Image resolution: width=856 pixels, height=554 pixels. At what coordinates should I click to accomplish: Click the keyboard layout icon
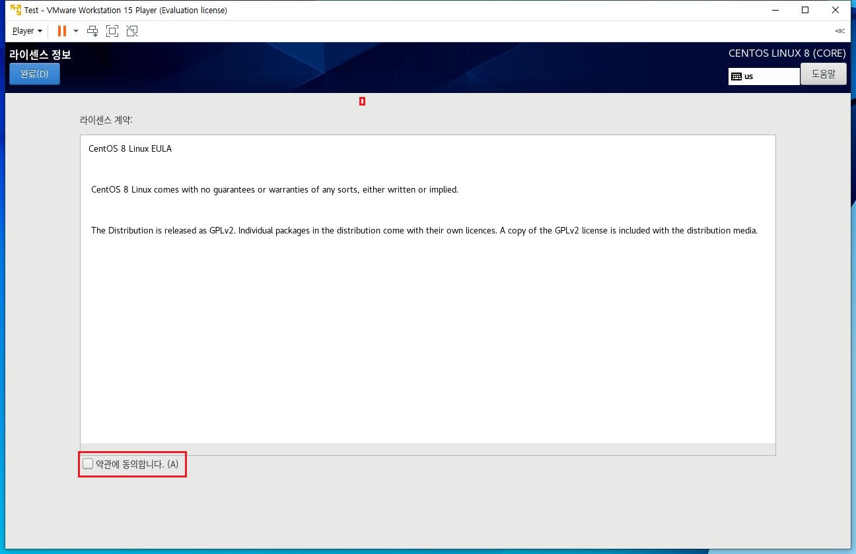pos(736,77)
